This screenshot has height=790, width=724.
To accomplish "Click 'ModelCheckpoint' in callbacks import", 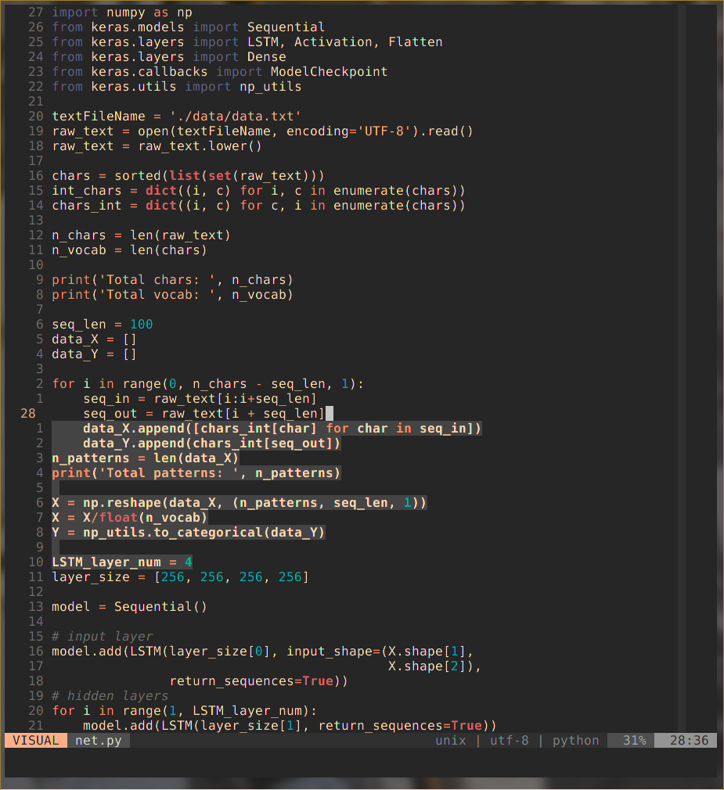I will click(329, 71).
